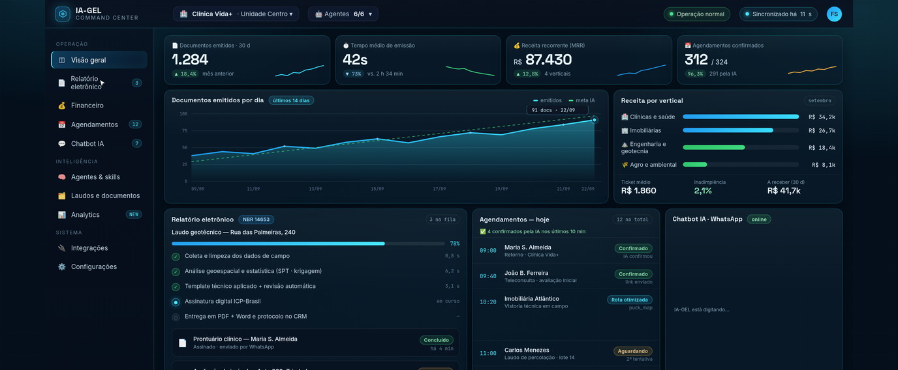Click the Imobiliárias building icon
Image resolution: width=898 pixels, height=370 pixels.
[625, 131]
